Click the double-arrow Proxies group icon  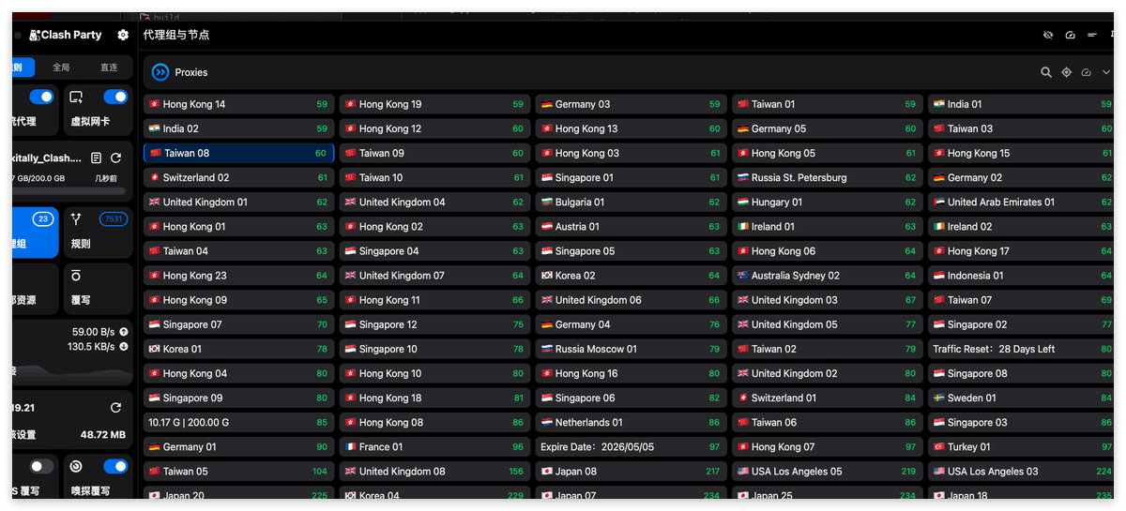point(160,72)
